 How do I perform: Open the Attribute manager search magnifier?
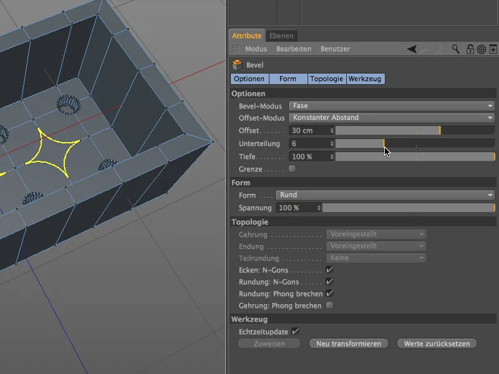click(x=456, y=49)
